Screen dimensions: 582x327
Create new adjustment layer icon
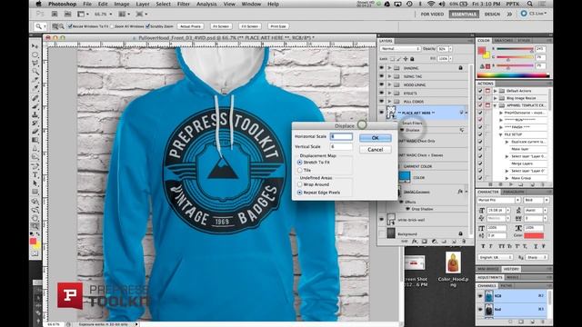[434, 242]
